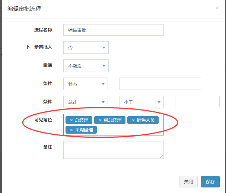This screenshot has width=226, height=193.
Task: Open the 下一步审批人 dropdown
Action: (86, 48)
